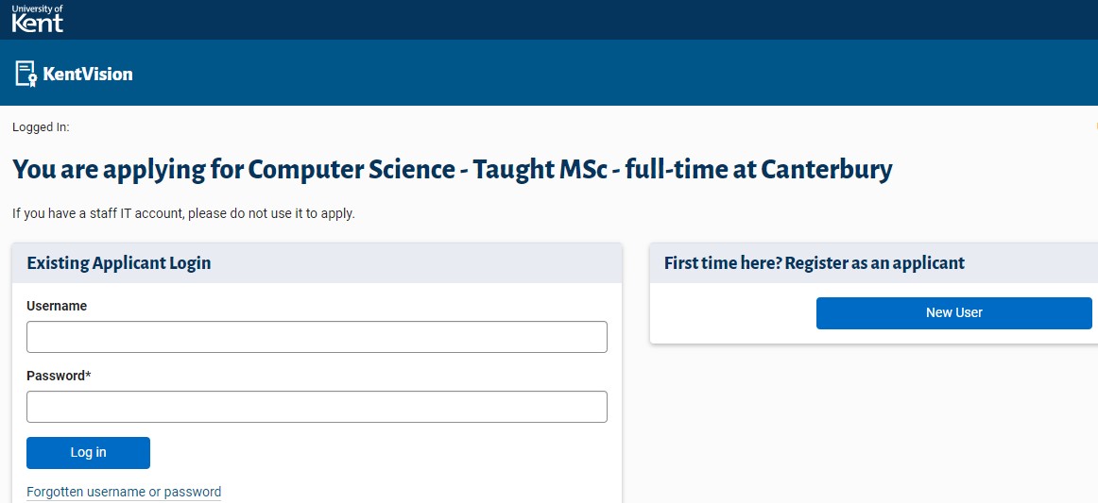Viewport: 1098px width, 503px height.
Task: Click the University of Kent logo
Action: [x=38, y=18]
